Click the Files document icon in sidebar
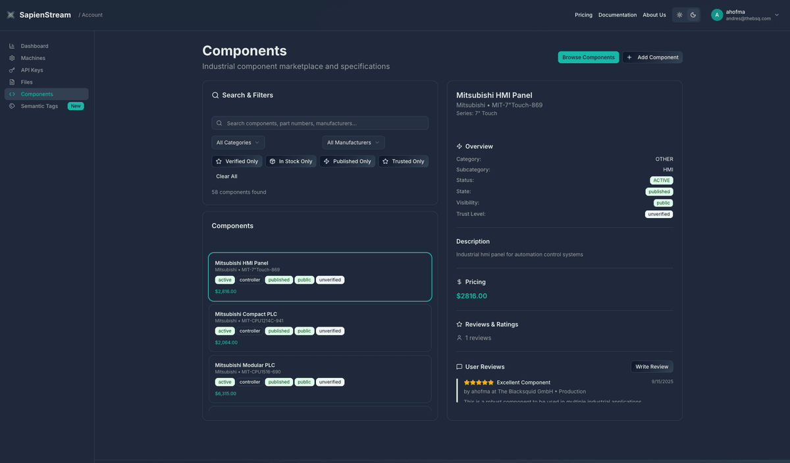The width and height of the screenshot is (790, 463). coord(12,82)
